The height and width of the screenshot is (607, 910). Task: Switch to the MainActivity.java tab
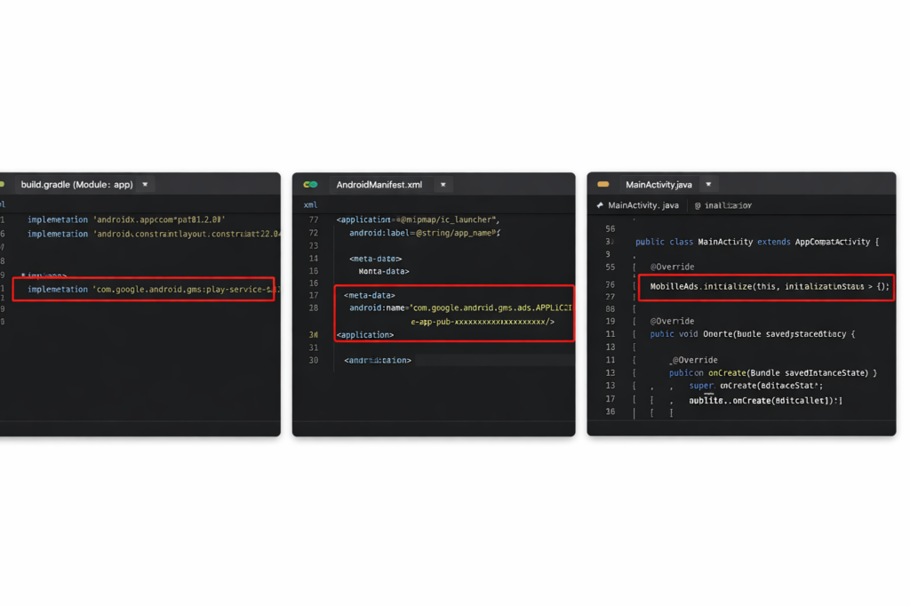[659, 185]
